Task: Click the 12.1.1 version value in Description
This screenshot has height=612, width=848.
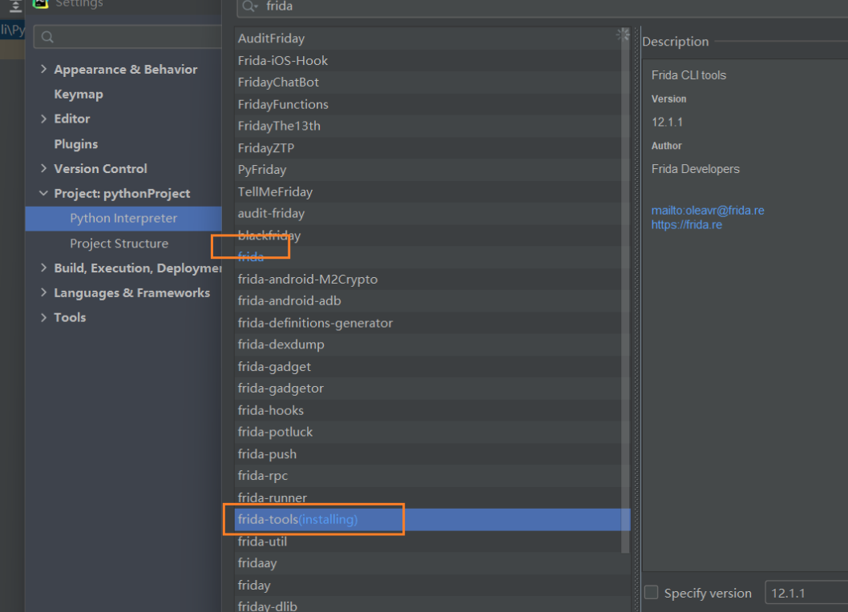Action: (667, 123)
